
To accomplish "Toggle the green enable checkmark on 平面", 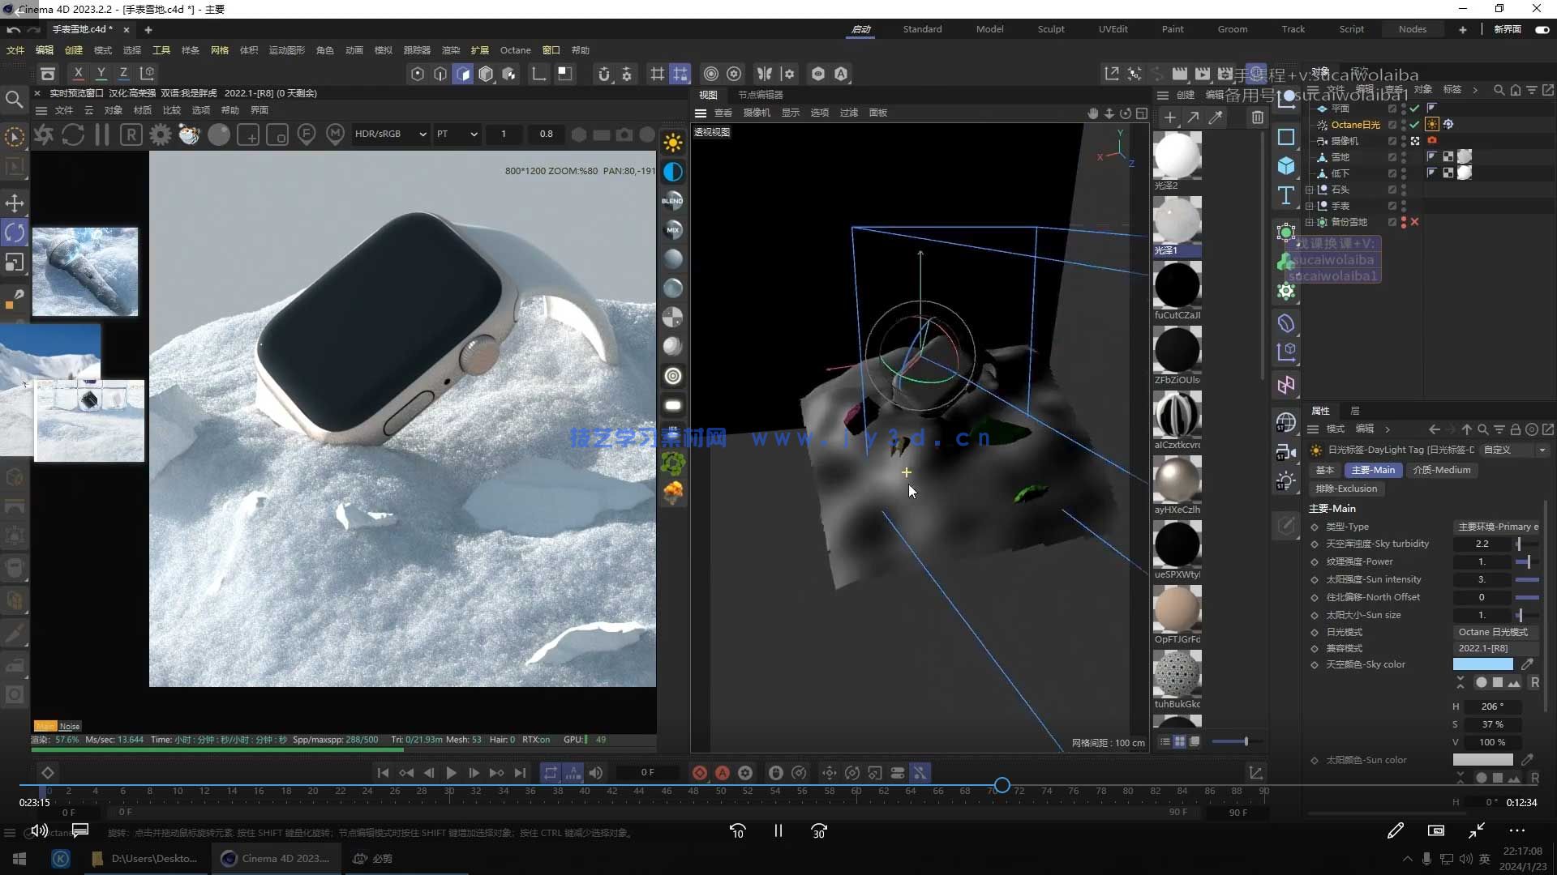I will coord(1414,109).
